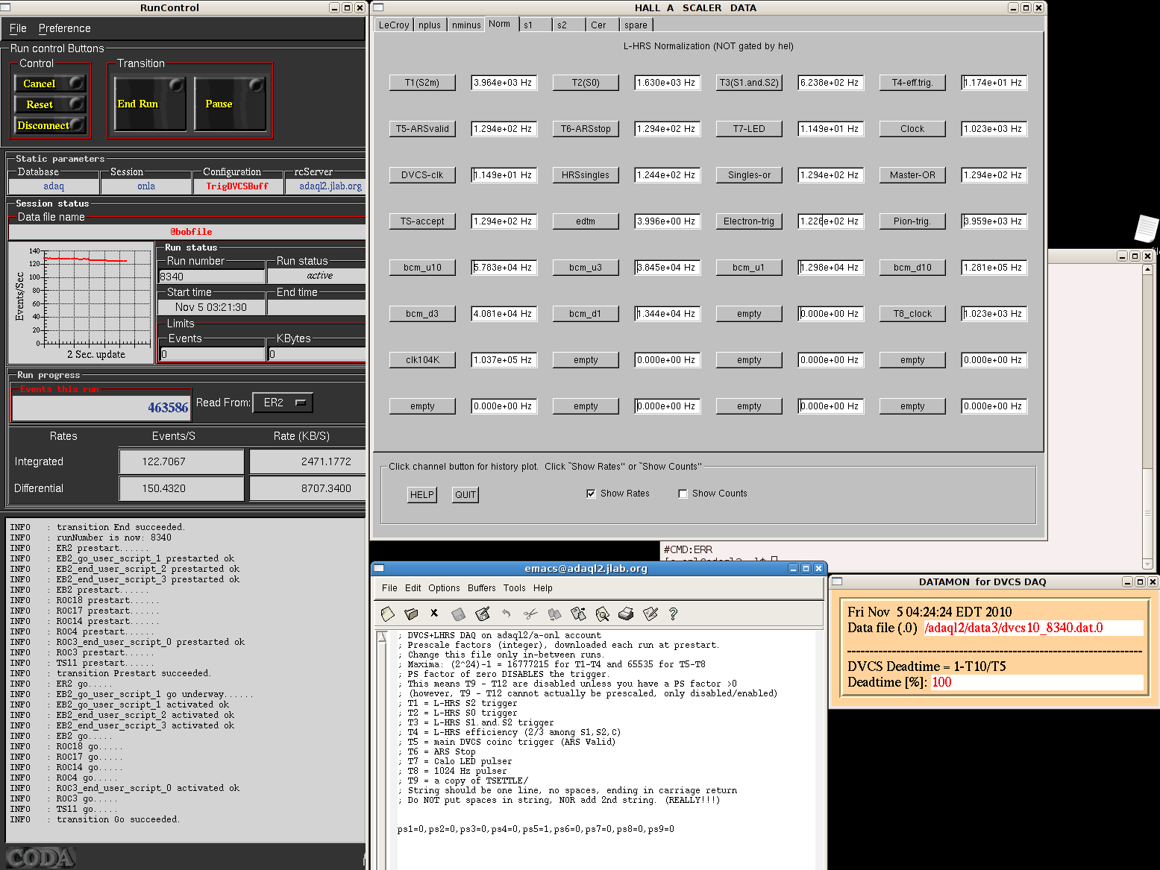Screen dimensions: 1160x870
Task: Click the customize checklist icon in emacs toolbar
Action: pos(650,614)
